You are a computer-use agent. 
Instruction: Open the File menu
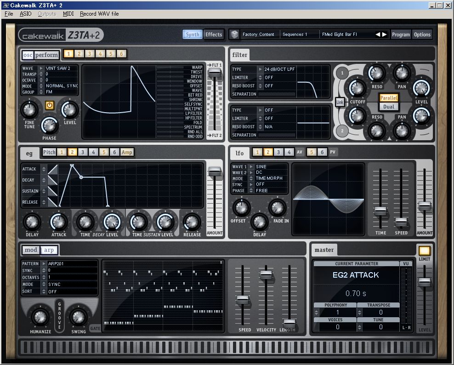click(9, 14)
